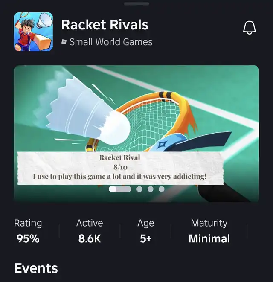Screen dimensions: 273x282
Task: Open the Small World Games creator link
Action: 110,42
